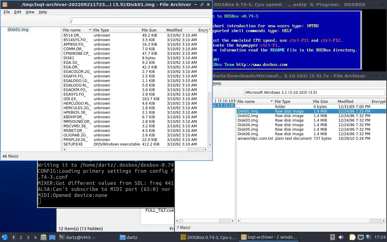Open the update notification tray icon
The image size is (387, 242).
pos(368,237)
